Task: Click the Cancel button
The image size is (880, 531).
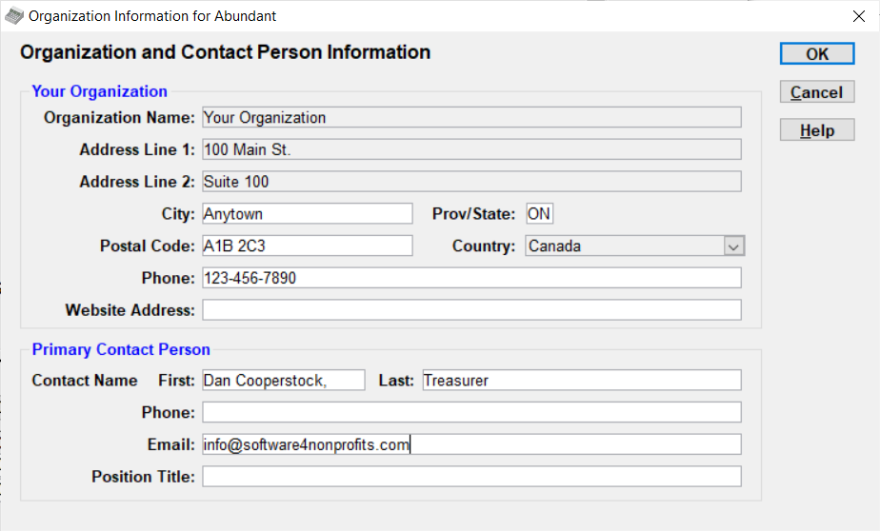Action: pos(816,92)
